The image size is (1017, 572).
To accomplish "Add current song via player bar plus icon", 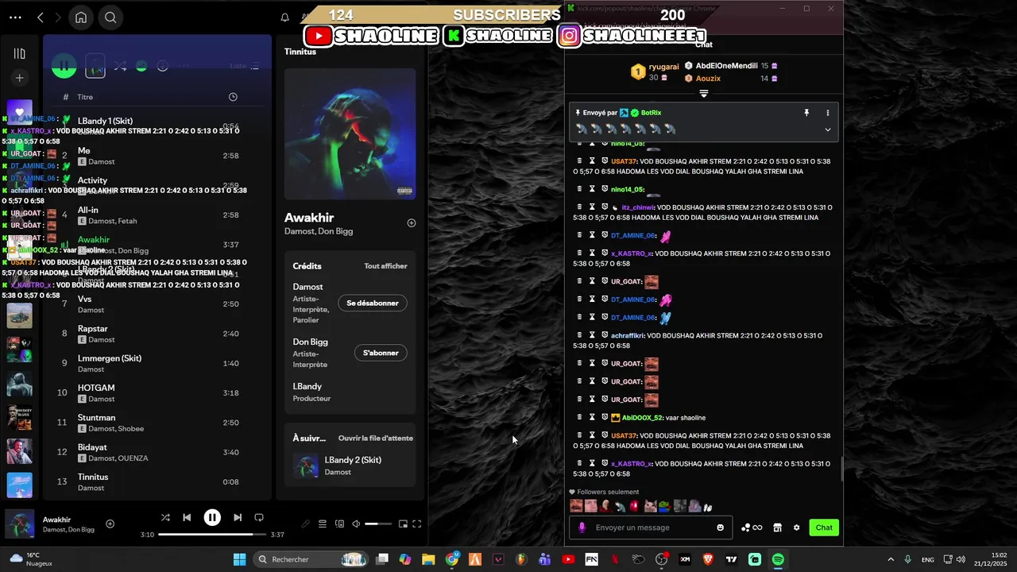I will [x=110, y=524].
